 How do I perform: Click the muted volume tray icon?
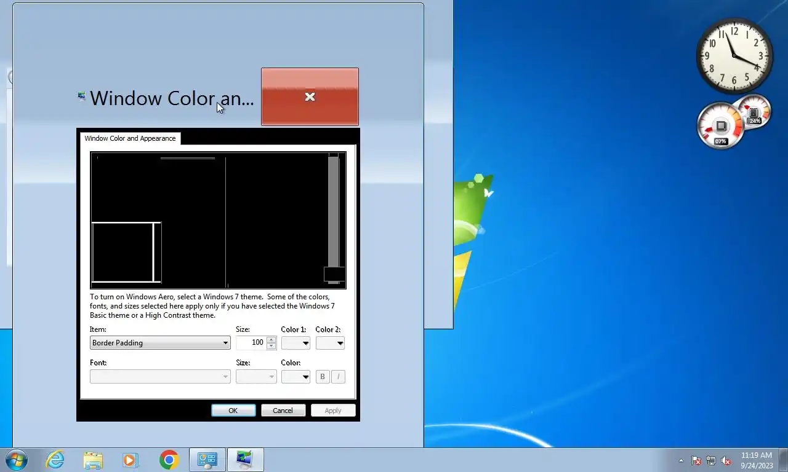click(x=726, y=460)
